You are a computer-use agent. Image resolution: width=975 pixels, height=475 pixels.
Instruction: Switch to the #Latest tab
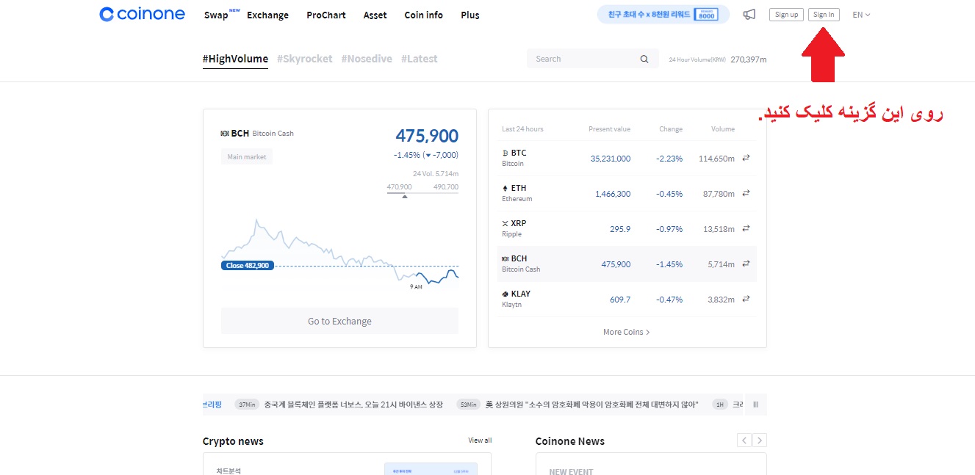tap(419, 59)
